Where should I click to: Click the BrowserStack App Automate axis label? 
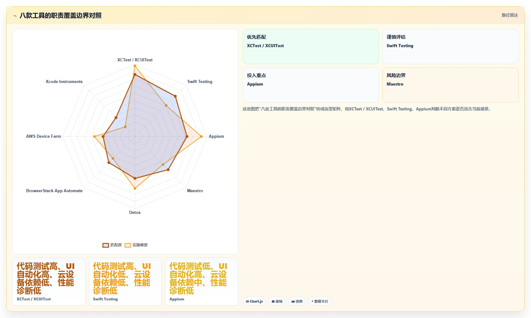(x=54, y=191)
